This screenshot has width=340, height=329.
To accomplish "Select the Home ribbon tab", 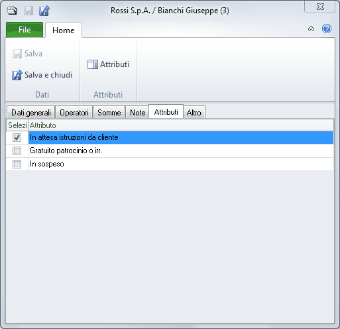I will coord(64,31).
